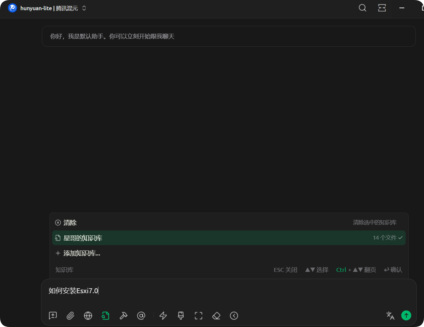Image resolution: width=424 pixels, height=327 pixels.
Task: Select 添加知识库... entry
Action: (229, 253)
